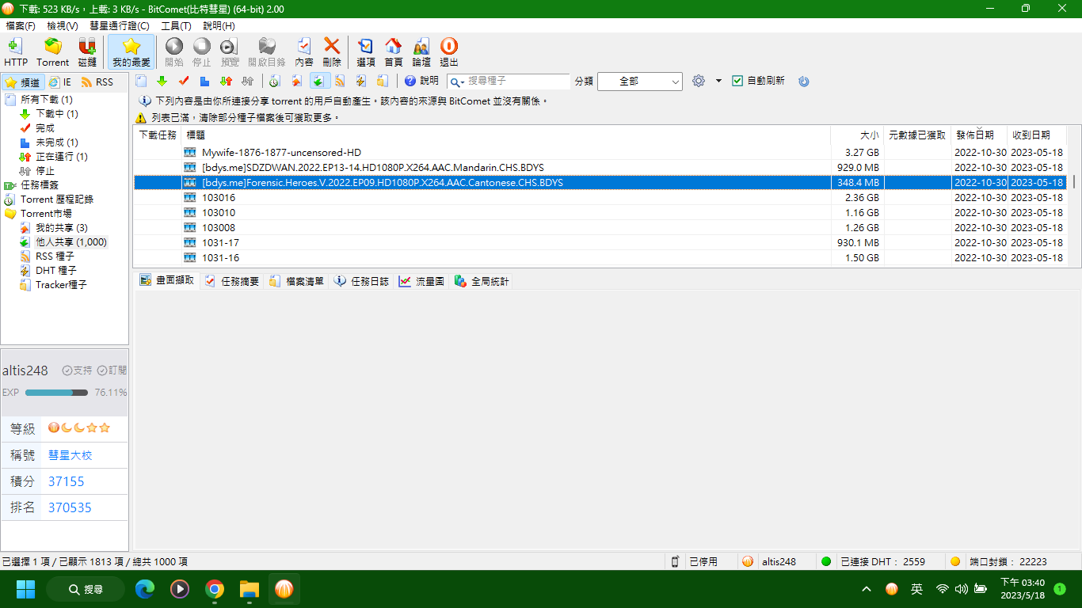Click the green-red arrows active filter icon
Image resolution: width=1082 pixels, height=608 pixels.
coord(226,81)
